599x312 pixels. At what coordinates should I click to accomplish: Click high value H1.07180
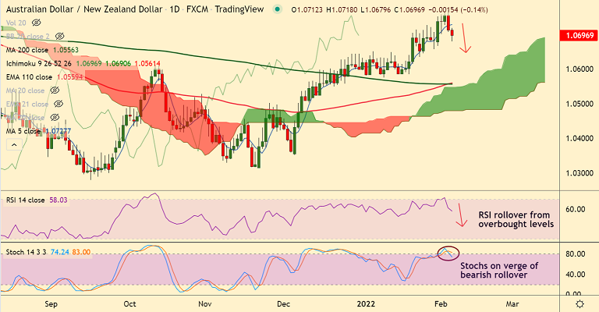pos(342,10)
